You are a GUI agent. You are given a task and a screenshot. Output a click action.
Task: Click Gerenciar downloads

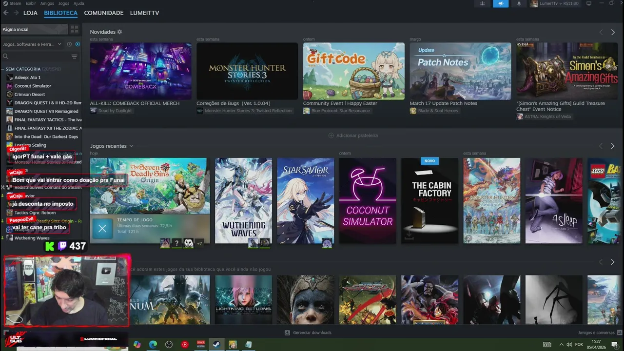(x=308, y=332)
